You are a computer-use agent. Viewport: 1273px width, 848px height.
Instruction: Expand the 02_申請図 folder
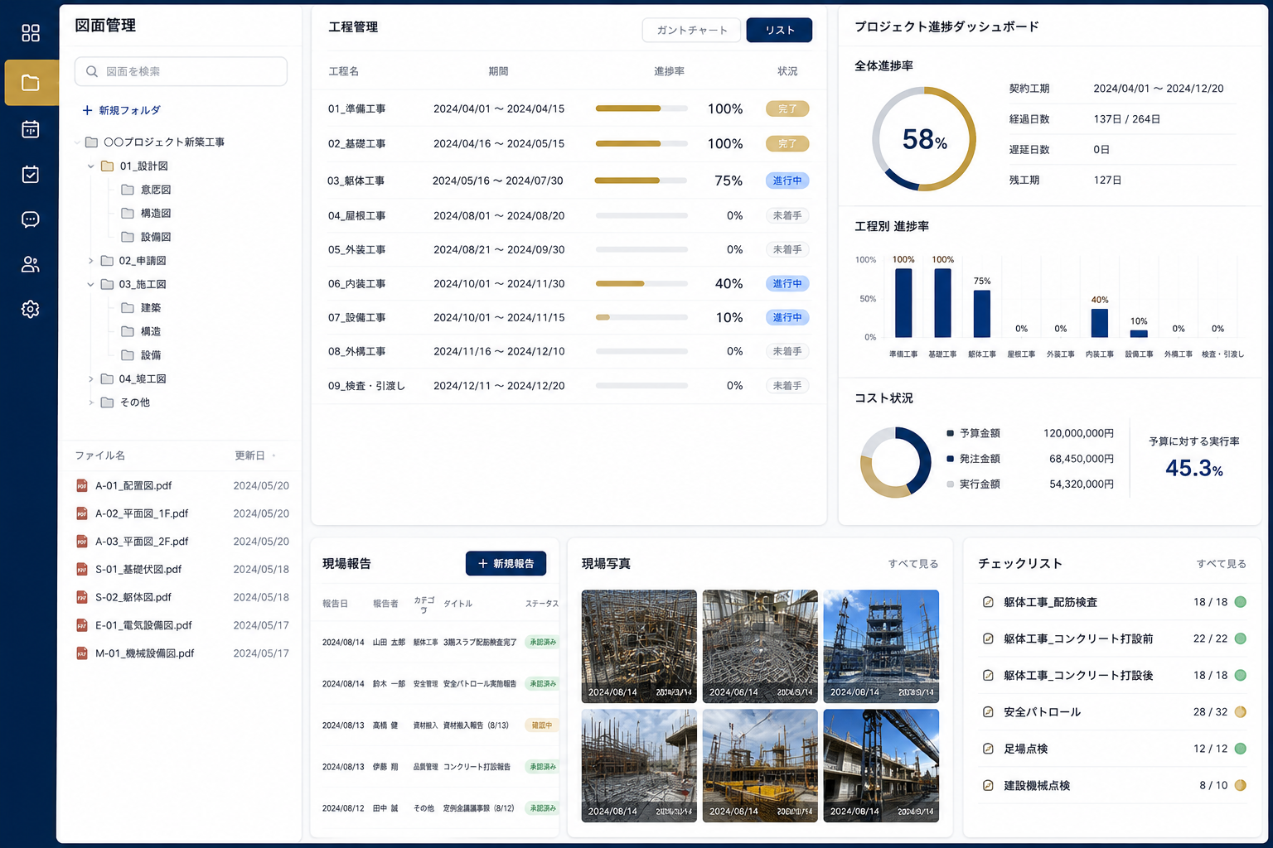pos(91,261)
